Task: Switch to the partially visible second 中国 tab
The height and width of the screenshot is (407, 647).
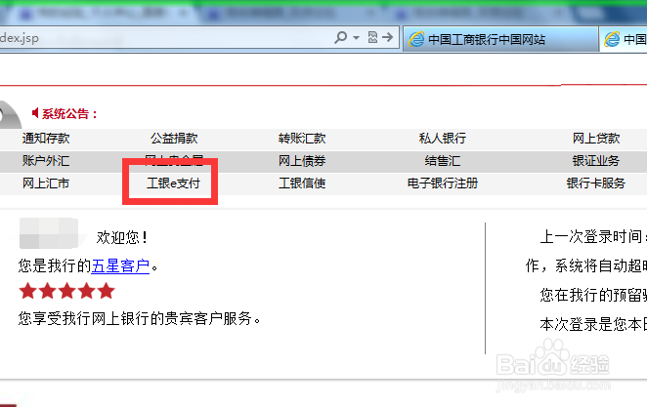Action: click(624, 39)
